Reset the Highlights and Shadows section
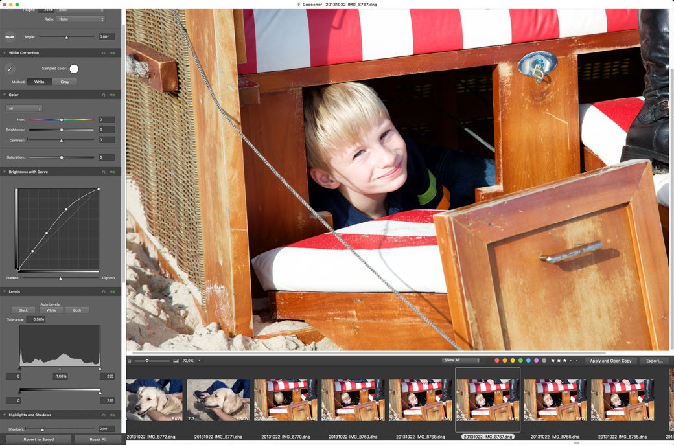This screenshot has width=674, height=445. coord(104,415)
